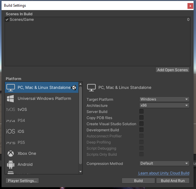
Task: Click the Unity logo icon beside the selected platform
Action: pos(74,88)
